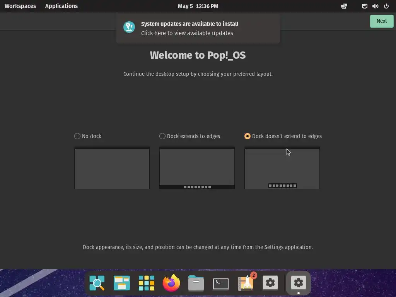Click the volume speaker icon in top bar

point(375,6)
